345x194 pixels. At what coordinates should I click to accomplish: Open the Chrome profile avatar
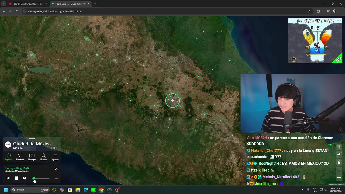334,11
